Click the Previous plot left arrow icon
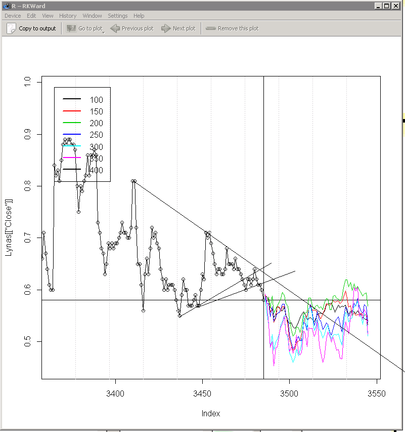This screenshot has height=432, width=405. pyautogui.click(x=115, y=28)
